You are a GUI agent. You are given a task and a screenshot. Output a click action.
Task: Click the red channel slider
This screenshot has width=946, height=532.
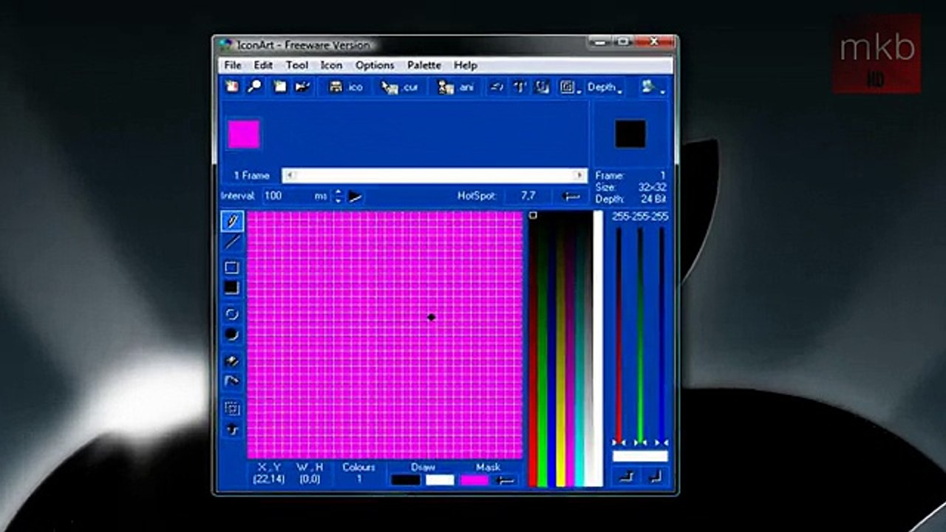tap(619, 335)
